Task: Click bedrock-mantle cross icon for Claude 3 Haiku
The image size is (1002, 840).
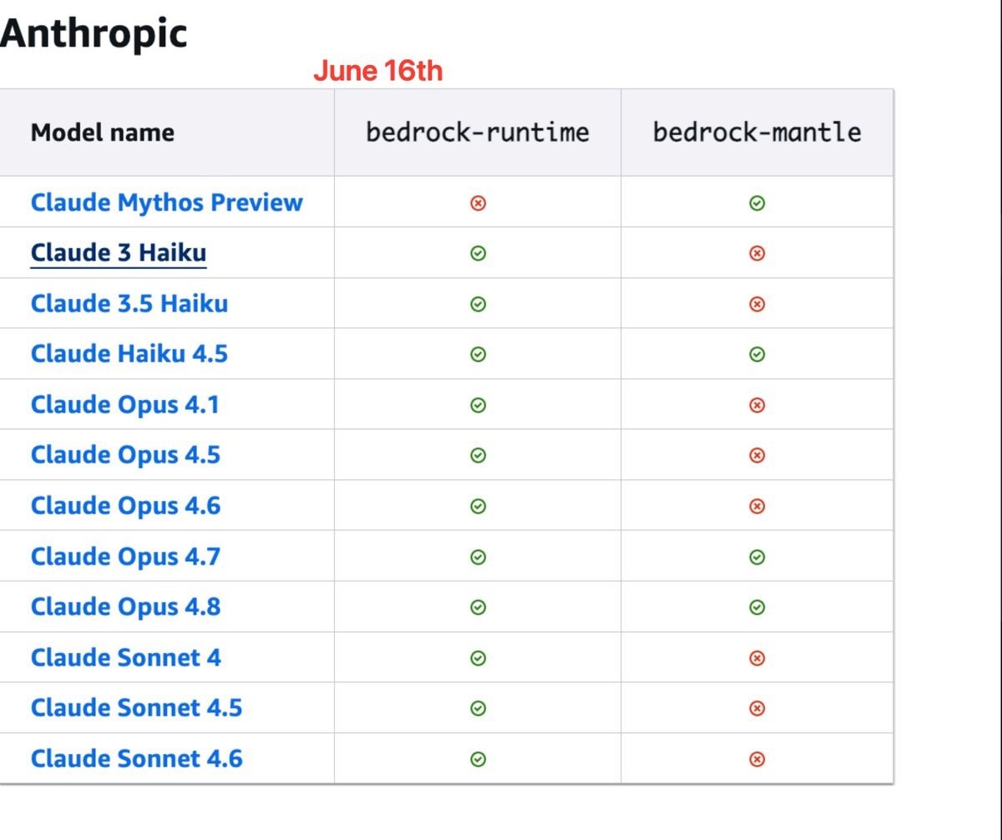Action: (x=757, y=254)
